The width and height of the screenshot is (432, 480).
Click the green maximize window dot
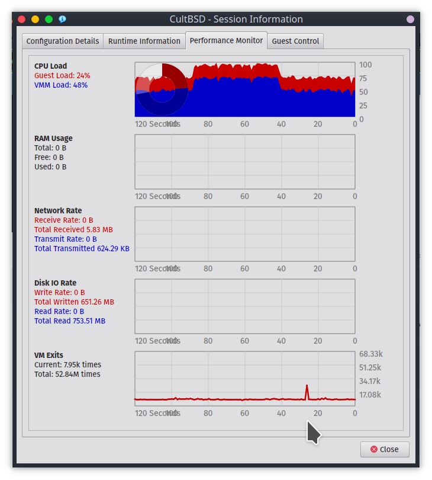coord(49,19)
